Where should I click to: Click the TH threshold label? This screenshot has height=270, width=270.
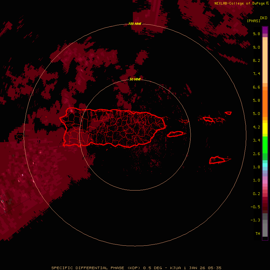coord(258,234)
